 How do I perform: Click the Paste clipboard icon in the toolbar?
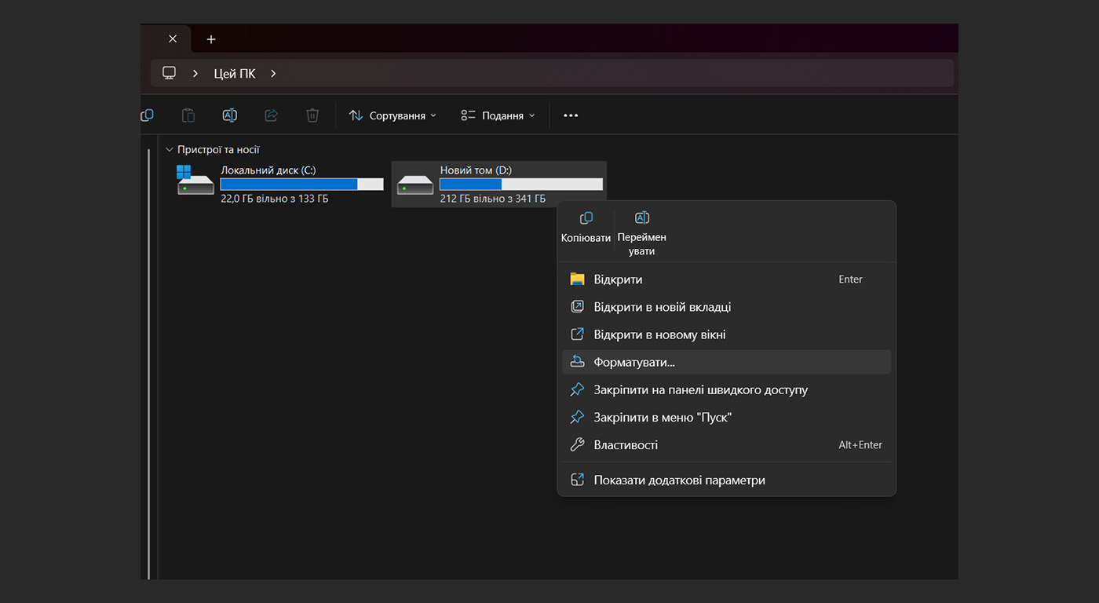pyautogui.click(x=188, y=115)
